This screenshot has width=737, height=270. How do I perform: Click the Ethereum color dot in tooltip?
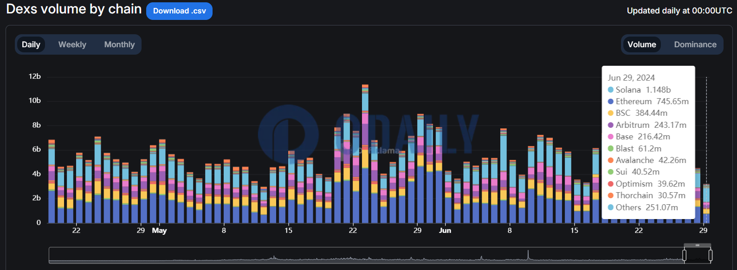(x=611, y=101)
